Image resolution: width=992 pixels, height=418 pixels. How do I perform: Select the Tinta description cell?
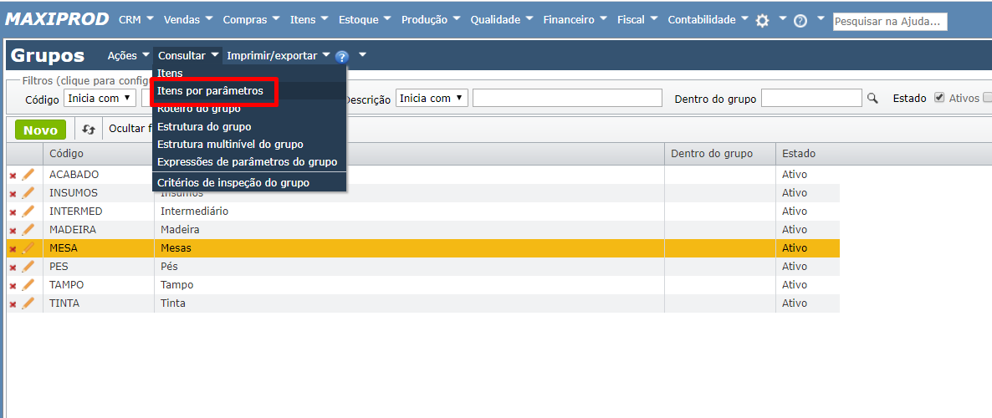coord(409,303)
